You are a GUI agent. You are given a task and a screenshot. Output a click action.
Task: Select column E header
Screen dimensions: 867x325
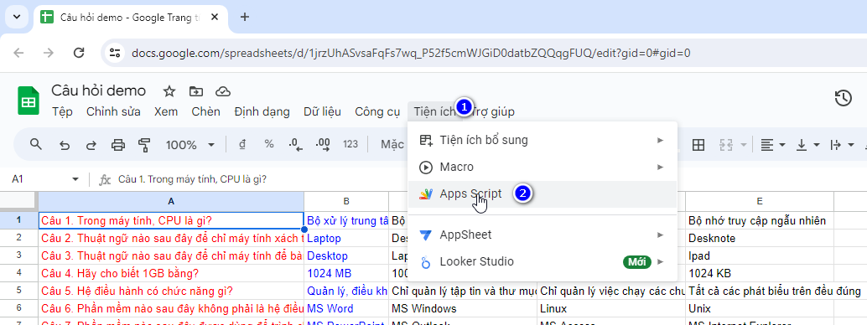pos(760,201)
